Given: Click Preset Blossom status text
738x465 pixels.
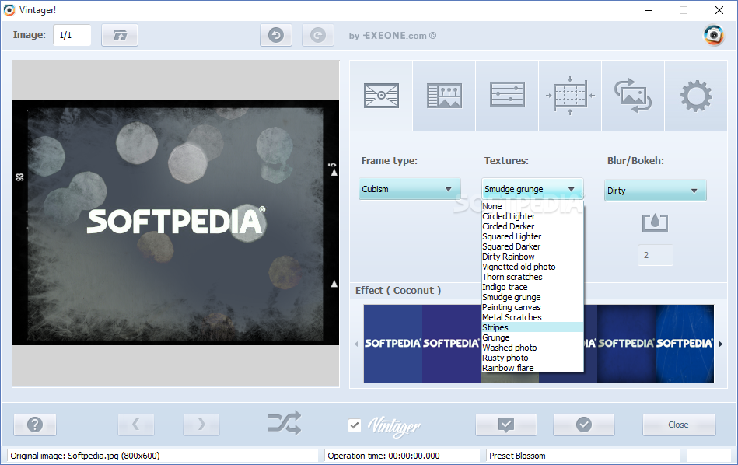Looking at the screenshot, I should click(x=517, y=456).
